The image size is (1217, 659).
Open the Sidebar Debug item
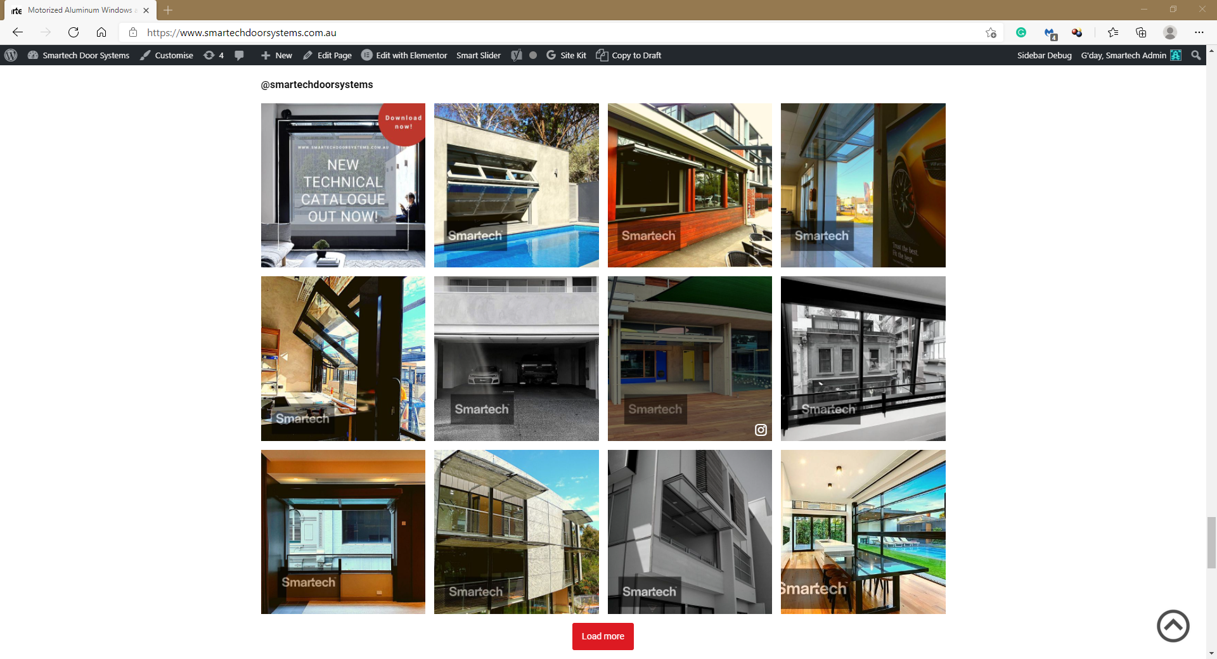click(x=1044, y=55)
